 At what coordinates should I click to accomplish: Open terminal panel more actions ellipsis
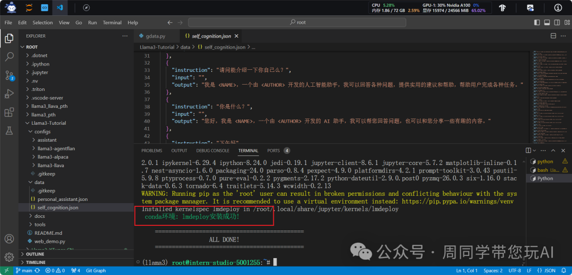point(543,150)
